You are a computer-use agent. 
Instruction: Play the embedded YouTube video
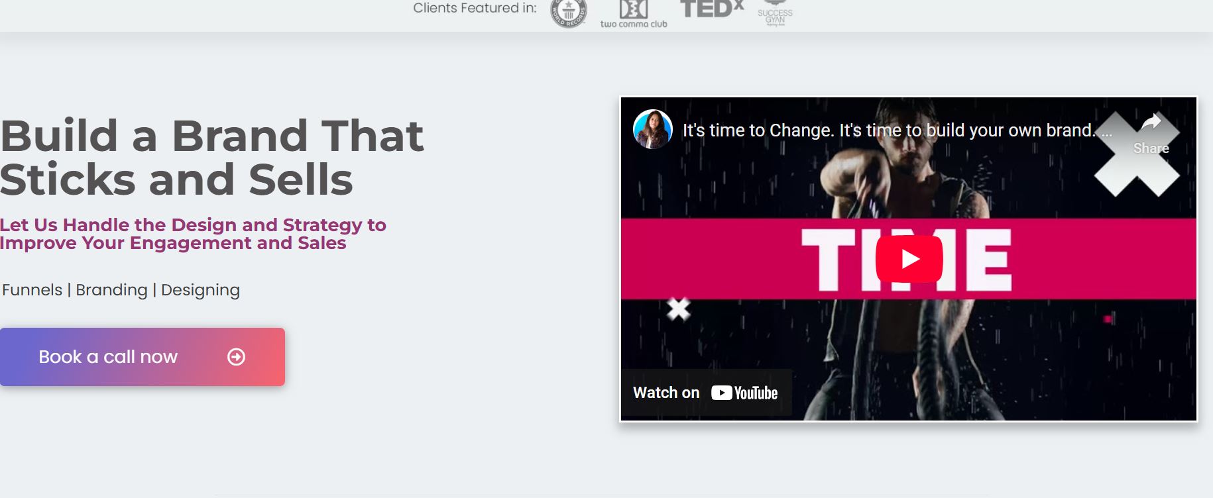pos(909,259)
